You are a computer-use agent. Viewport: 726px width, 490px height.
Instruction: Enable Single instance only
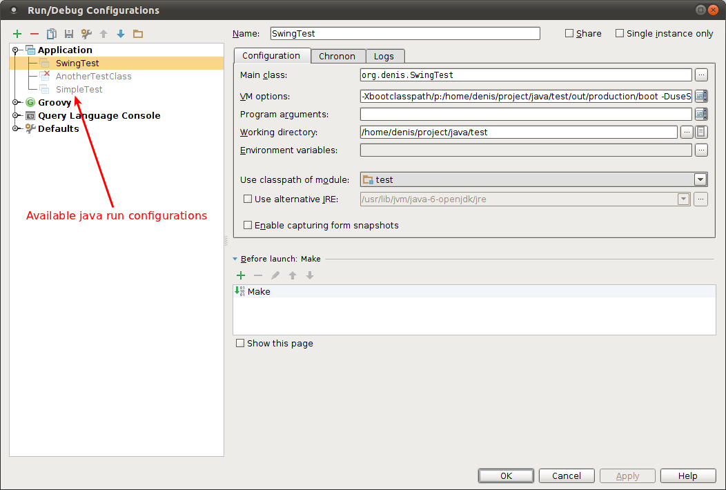[619, 32]
